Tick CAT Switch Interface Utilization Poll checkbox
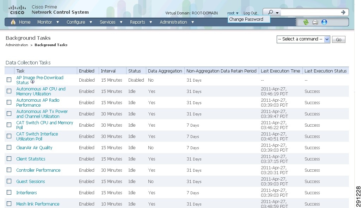The height and width of the screenshot is (208, 362). coord(9,136)
